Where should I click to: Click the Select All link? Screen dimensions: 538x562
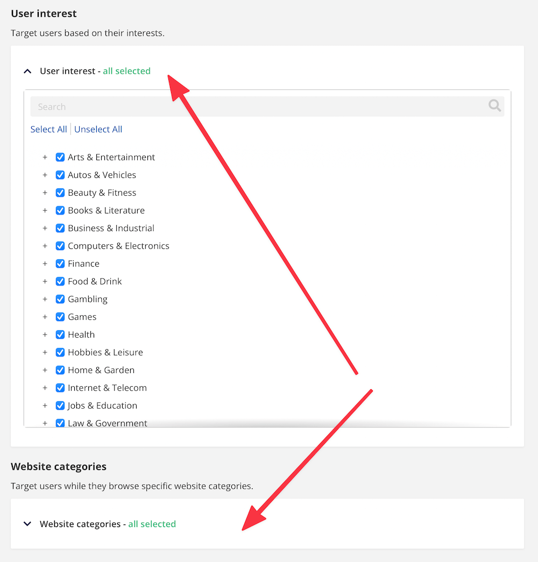49,130
